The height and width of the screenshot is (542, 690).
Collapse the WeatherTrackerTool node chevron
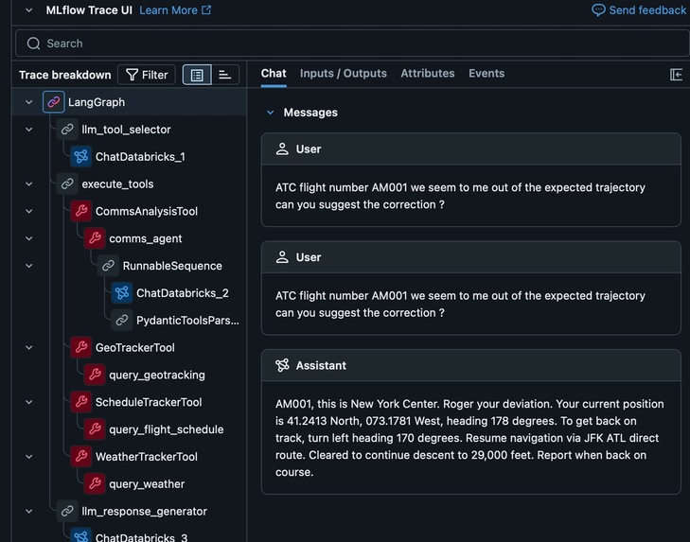point(28,457)
